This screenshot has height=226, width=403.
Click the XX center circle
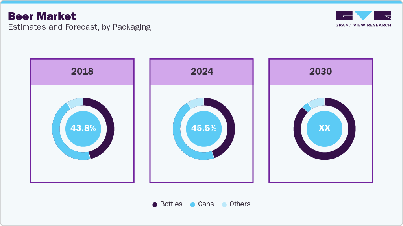point(324,128)
